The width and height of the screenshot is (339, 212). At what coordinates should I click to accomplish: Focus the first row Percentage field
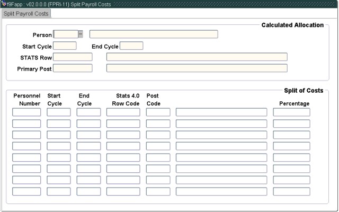[x=291, y=112]
